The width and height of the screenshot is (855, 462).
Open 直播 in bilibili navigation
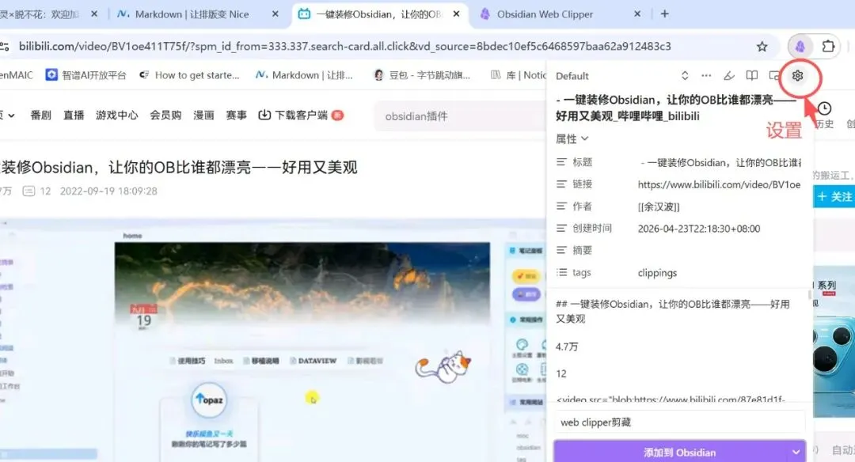pos(74,115)
